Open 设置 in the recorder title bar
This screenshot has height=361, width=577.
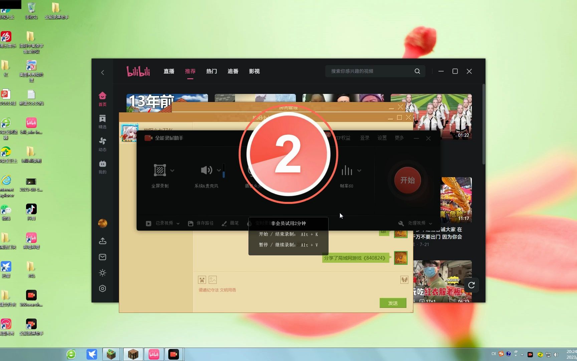[382, 138]
